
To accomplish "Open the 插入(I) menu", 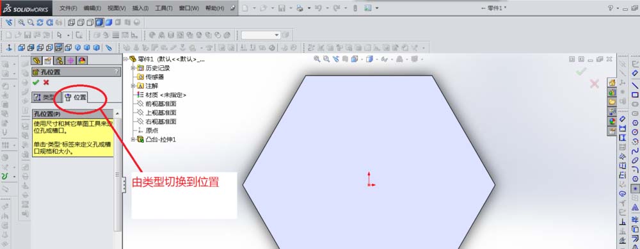I will click(140, 8).
